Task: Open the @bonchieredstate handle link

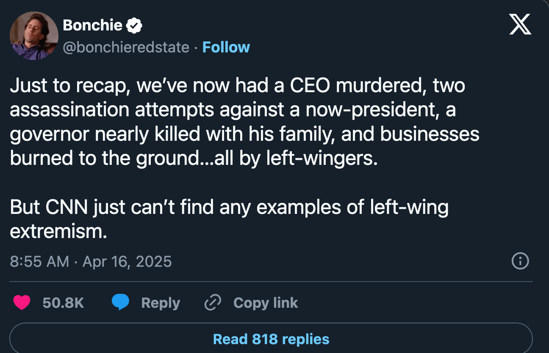Action: (126, 47)
